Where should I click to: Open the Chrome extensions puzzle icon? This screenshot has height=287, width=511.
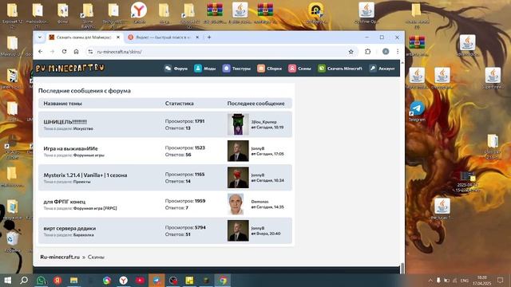(368, 51)
